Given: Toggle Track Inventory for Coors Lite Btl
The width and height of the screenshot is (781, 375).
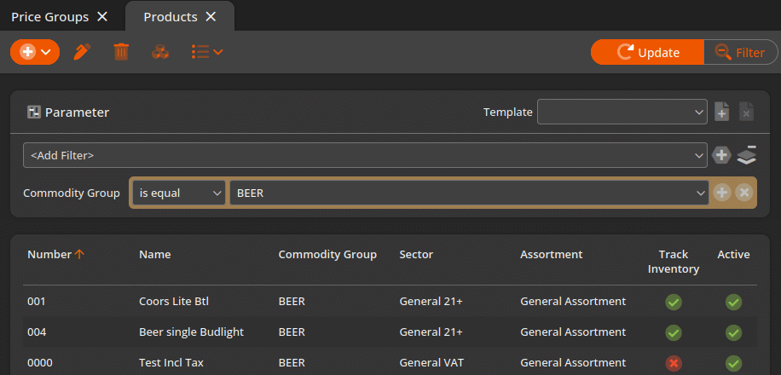Looking at the screenshot, I should (674, 302).
